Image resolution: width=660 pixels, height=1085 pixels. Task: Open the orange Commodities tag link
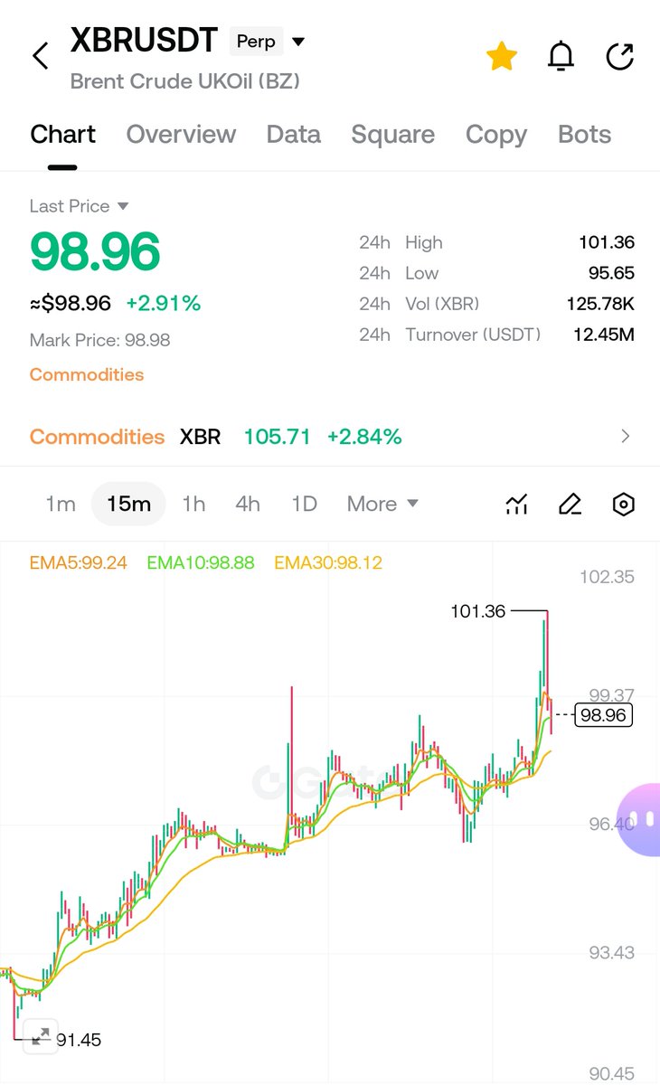(x=87, y=374)
